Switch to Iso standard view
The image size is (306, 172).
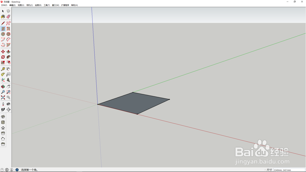tap(3, 117)
